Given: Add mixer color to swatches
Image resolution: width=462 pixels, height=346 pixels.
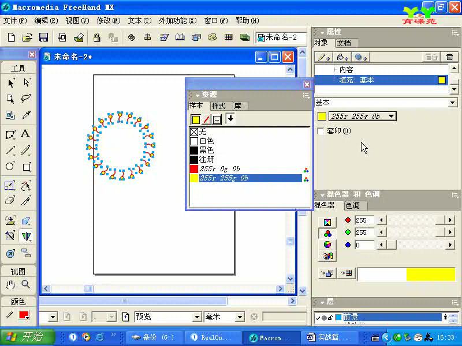Looking at the screenshot, I should (x=346, y=273).
